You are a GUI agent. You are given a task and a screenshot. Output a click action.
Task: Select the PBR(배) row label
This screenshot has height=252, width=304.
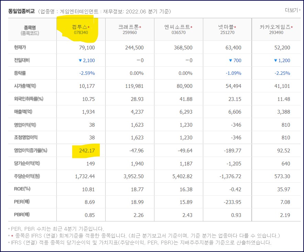coord(22,215)
